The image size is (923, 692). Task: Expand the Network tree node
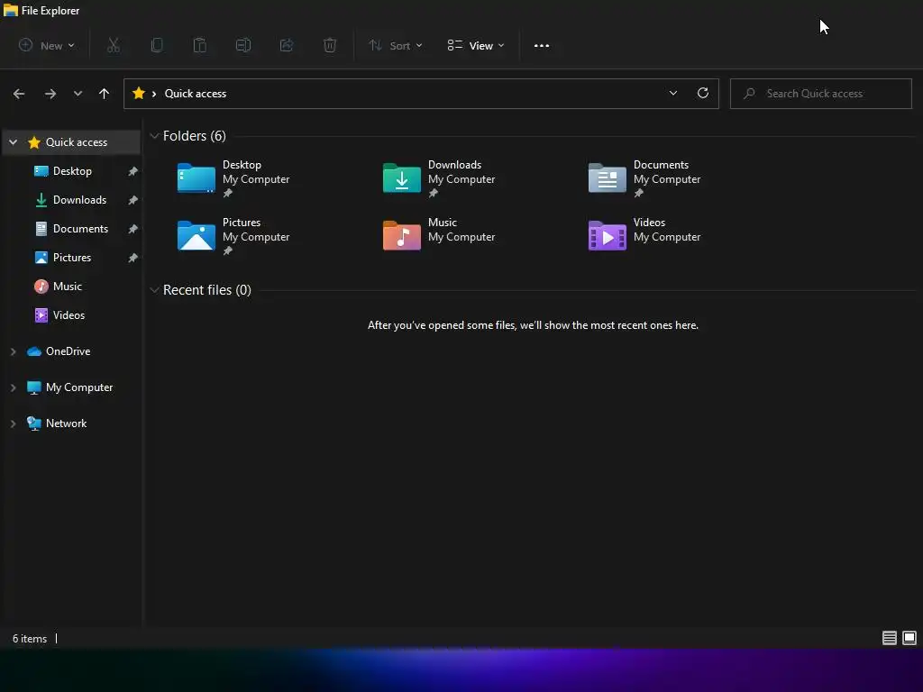[x=13, y=423]
